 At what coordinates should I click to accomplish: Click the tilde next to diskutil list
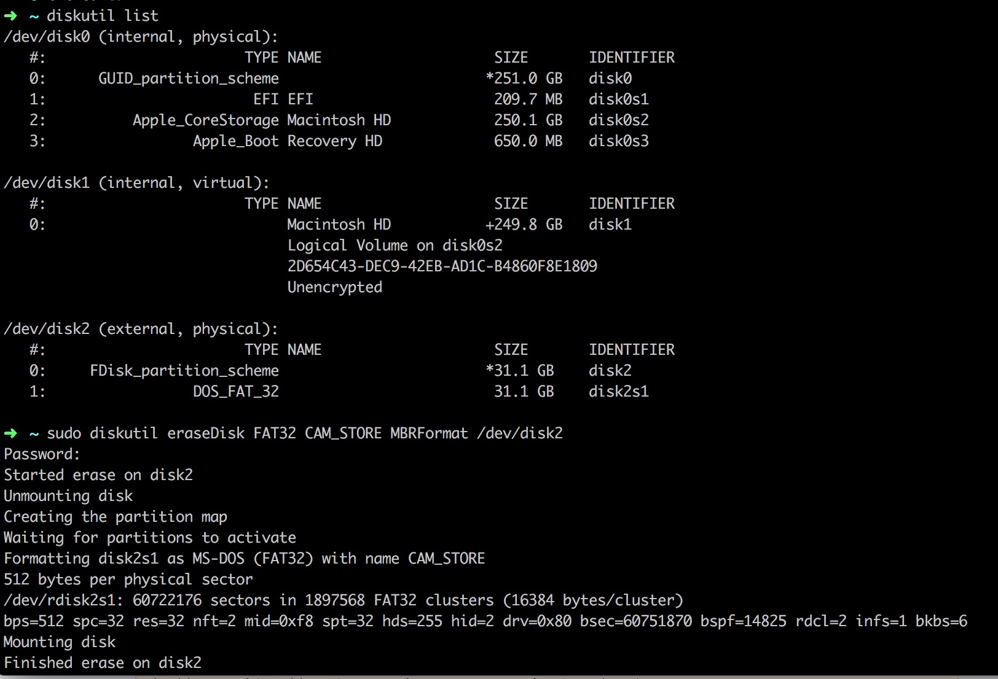pos(34,17)
